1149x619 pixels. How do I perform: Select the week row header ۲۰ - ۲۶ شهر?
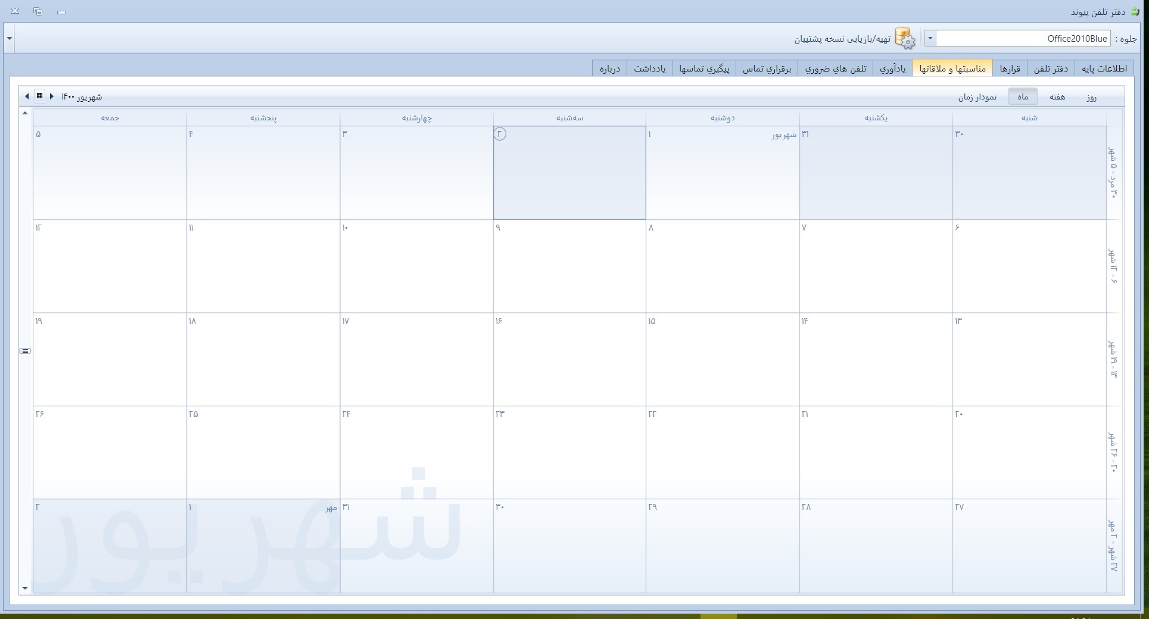coord(1113,453)
